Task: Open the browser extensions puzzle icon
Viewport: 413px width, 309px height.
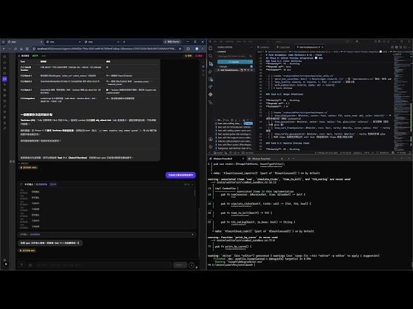Action: tap(188, 49)
